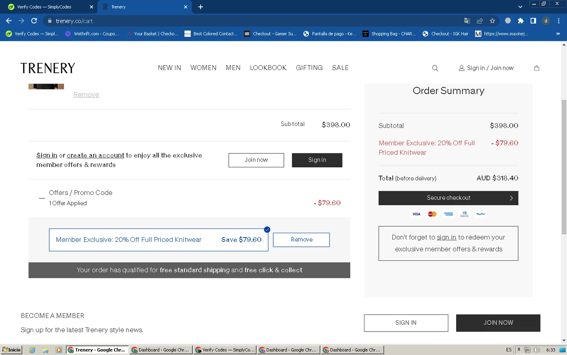
Task: Click the Mastercard payment icon
Action: (x=432, y=214)
